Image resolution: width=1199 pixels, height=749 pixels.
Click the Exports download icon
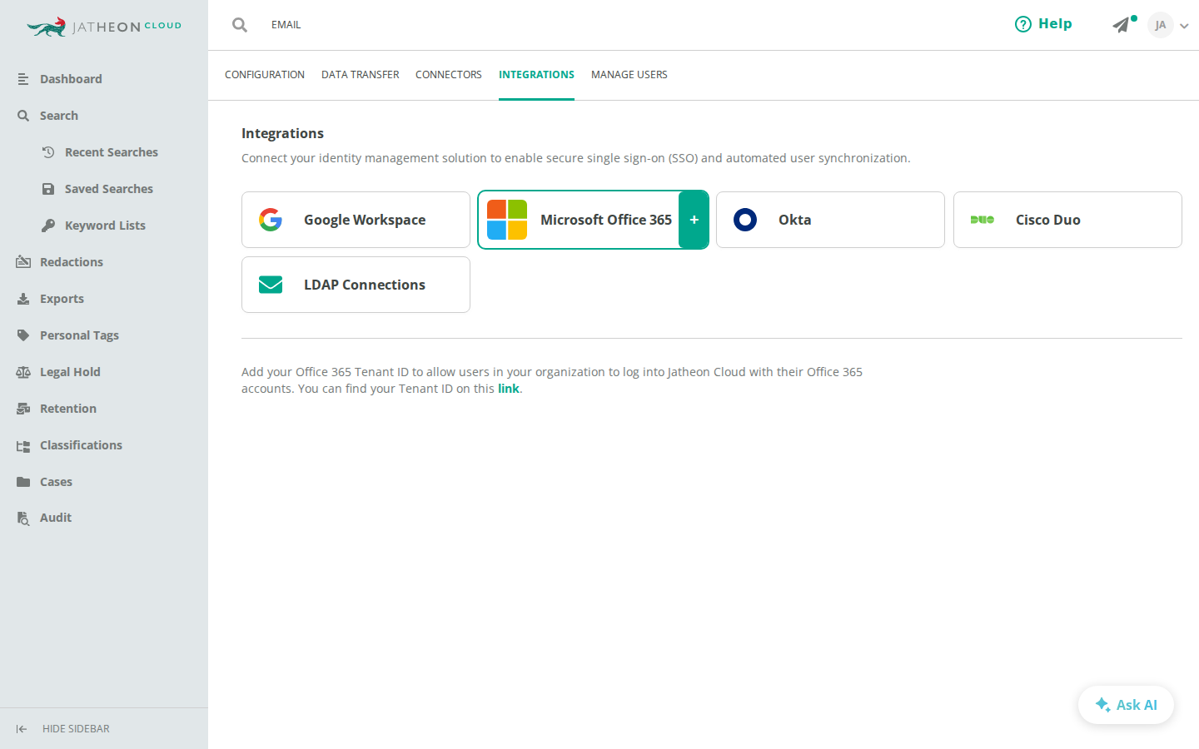pos(23,299)
